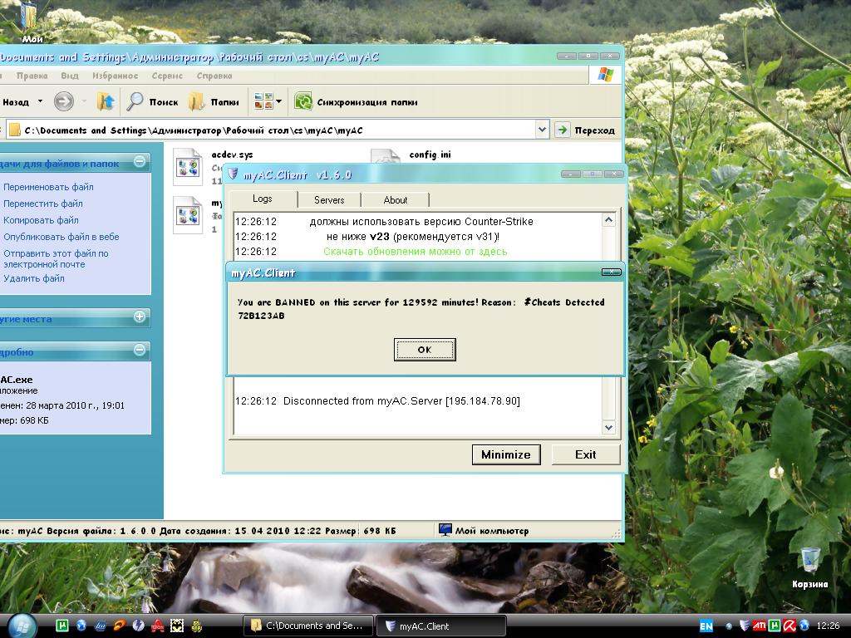Viewport: 851px width, 638px height.
Task: Open the Вид menu
Action: [70, 76]
